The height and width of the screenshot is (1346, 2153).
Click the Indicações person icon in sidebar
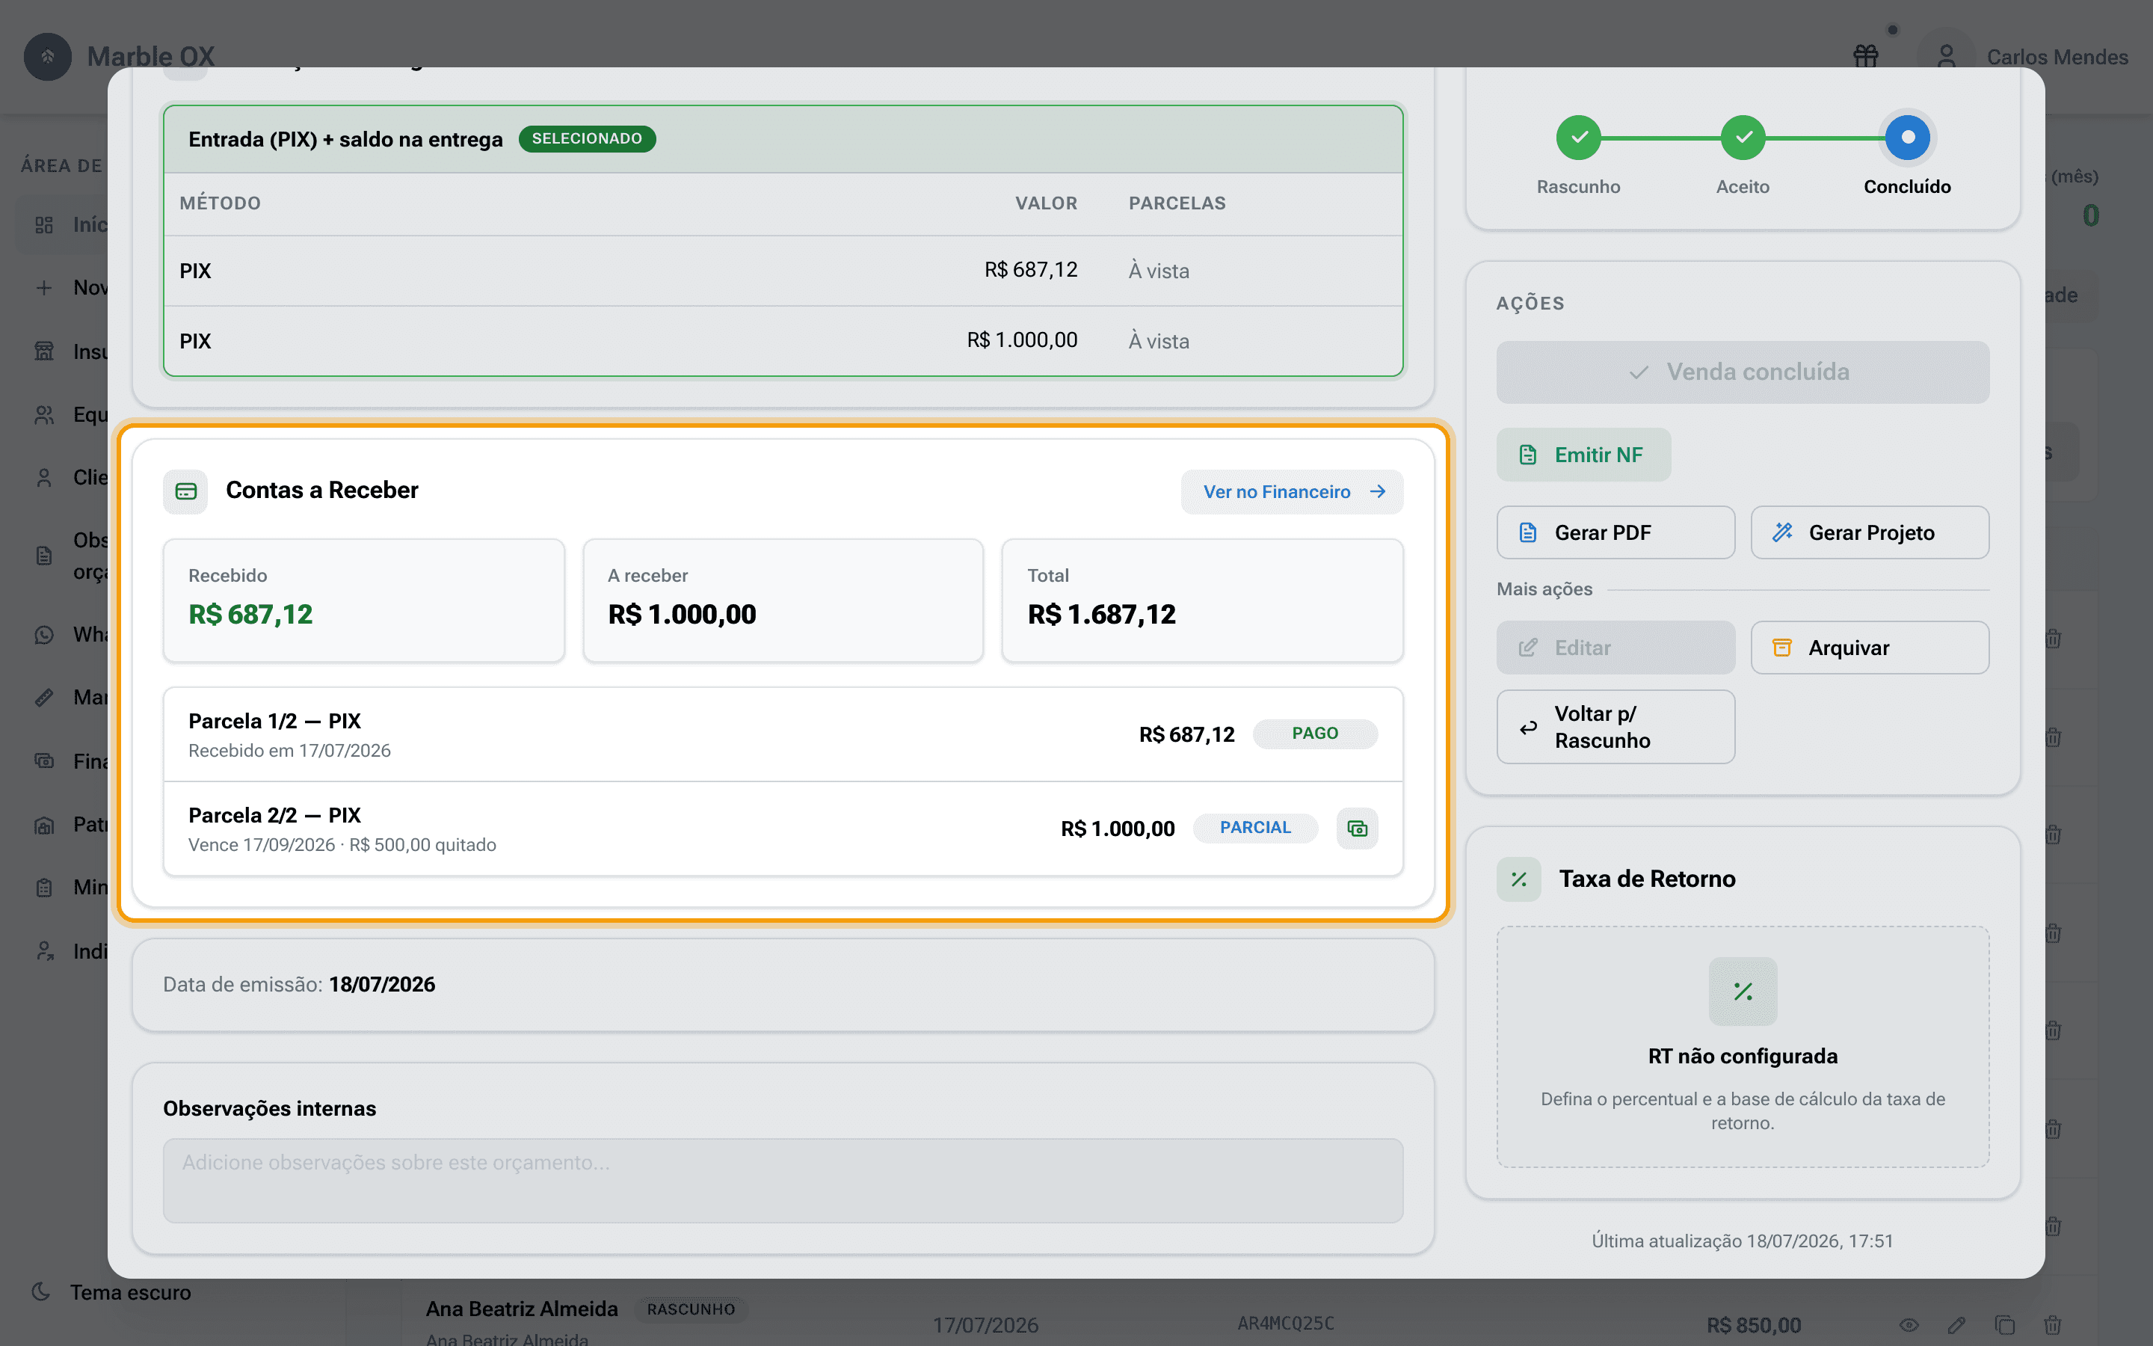pos(45,950)
